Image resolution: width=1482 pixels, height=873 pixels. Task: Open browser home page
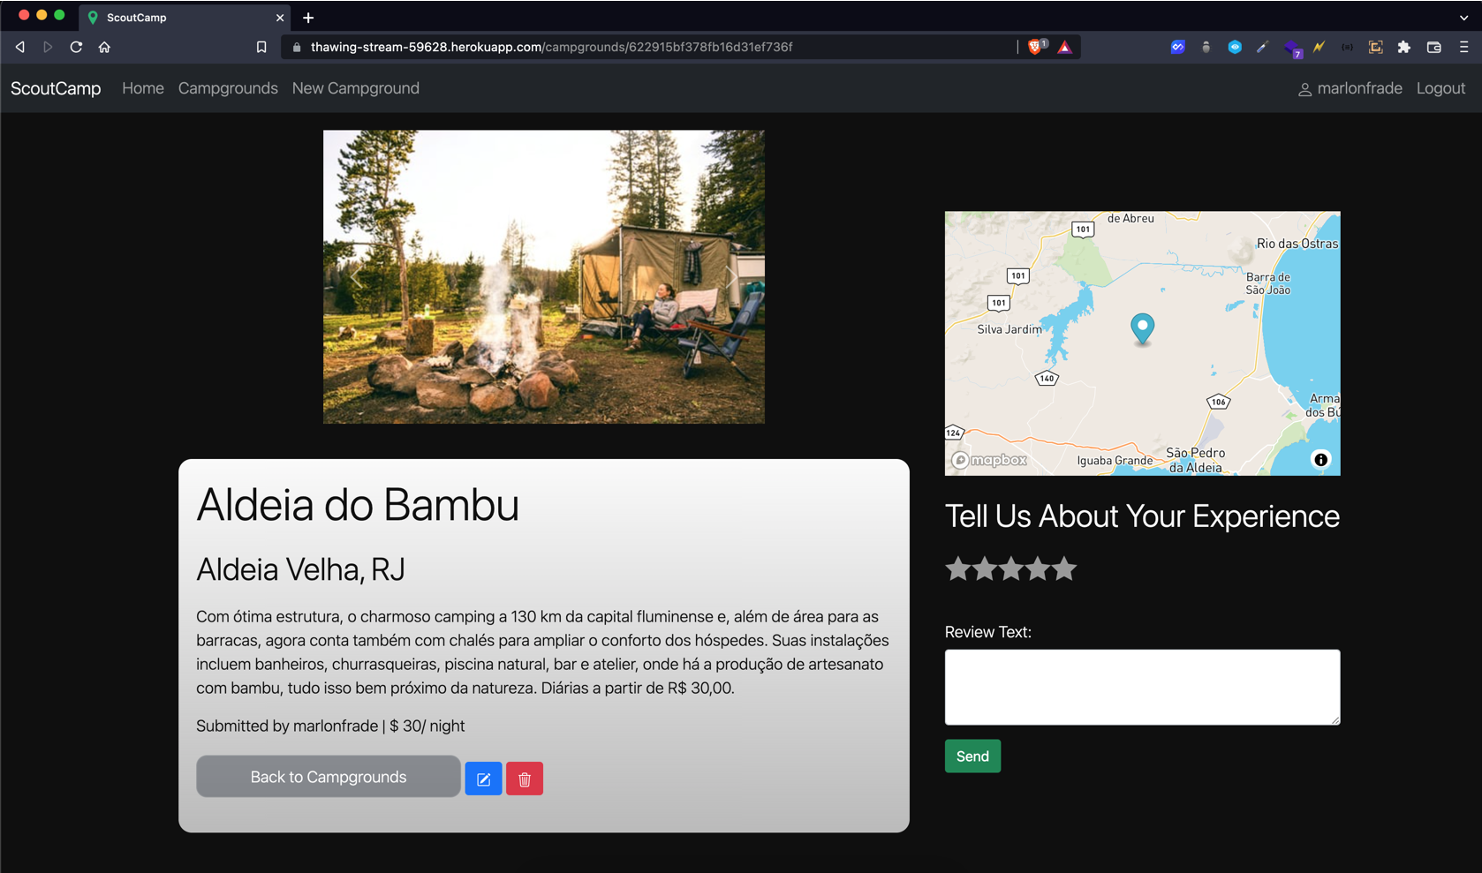click(104, 47)
